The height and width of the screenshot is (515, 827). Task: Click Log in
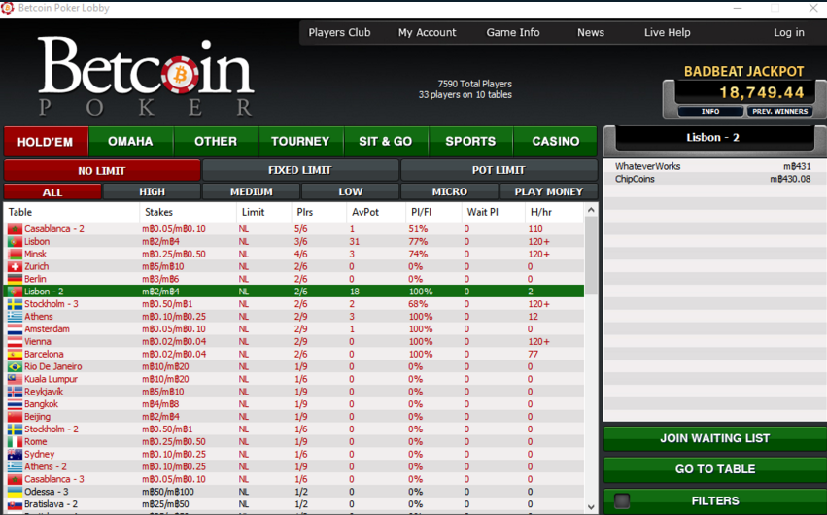coord(789,33)
